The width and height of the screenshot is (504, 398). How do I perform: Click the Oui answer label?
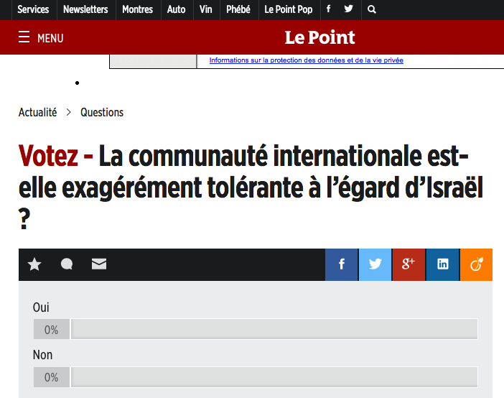coord(41,307)
